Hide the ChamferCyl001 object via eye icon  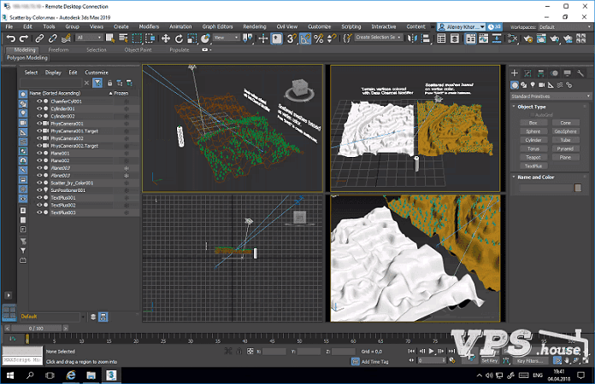click(x=38, y=101)
